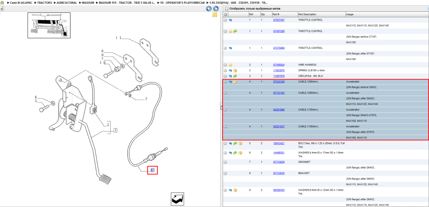Click blue arrow for WASHER 86588450
429x207 pixels.
point(230,190)
